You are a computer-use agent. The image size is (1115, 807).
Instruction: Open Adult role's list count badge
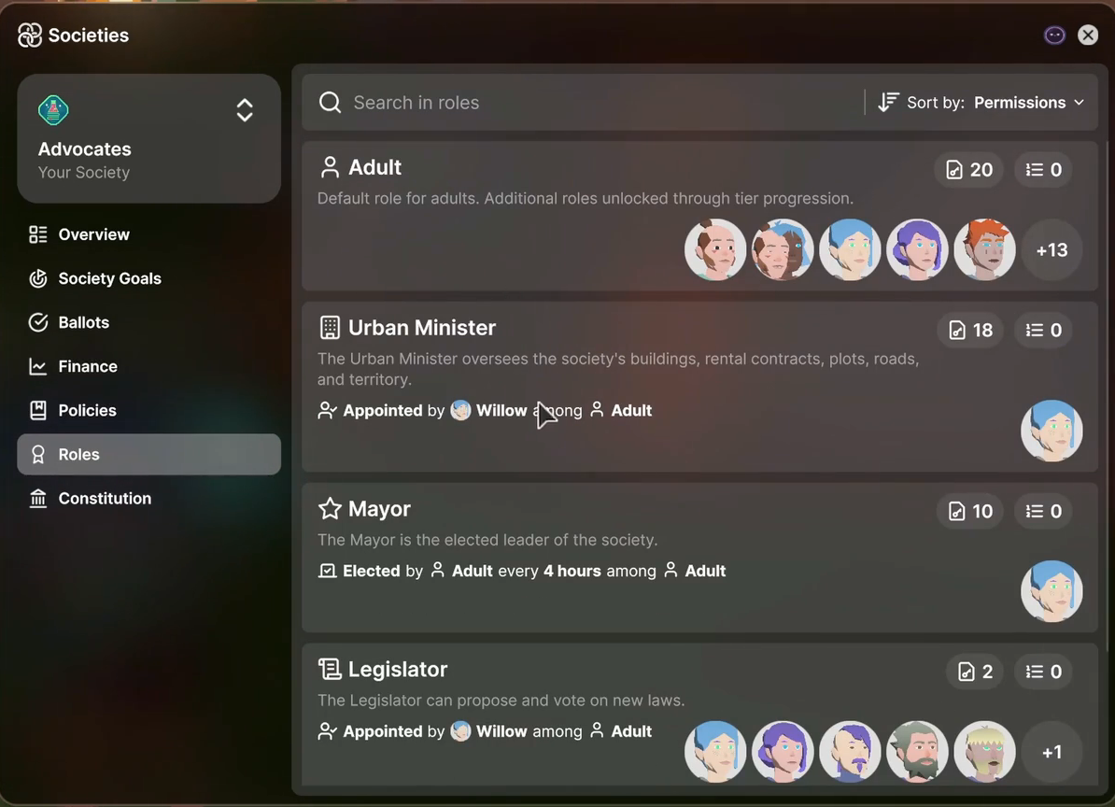tap(1043, 170)
